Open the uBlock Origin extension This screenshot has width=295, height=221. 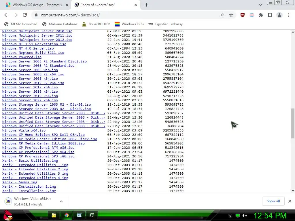point(243,15)
